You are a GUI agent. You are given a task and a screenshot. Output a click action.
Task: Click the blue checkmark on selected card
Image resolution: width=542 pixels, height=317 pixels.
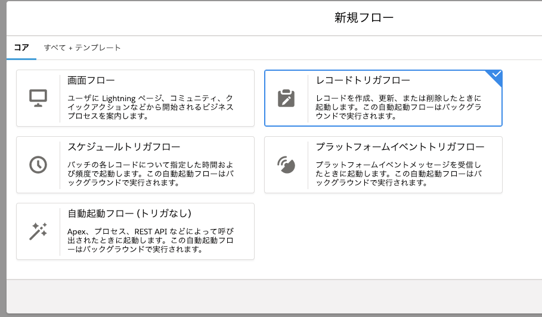[x=496, y=74]
